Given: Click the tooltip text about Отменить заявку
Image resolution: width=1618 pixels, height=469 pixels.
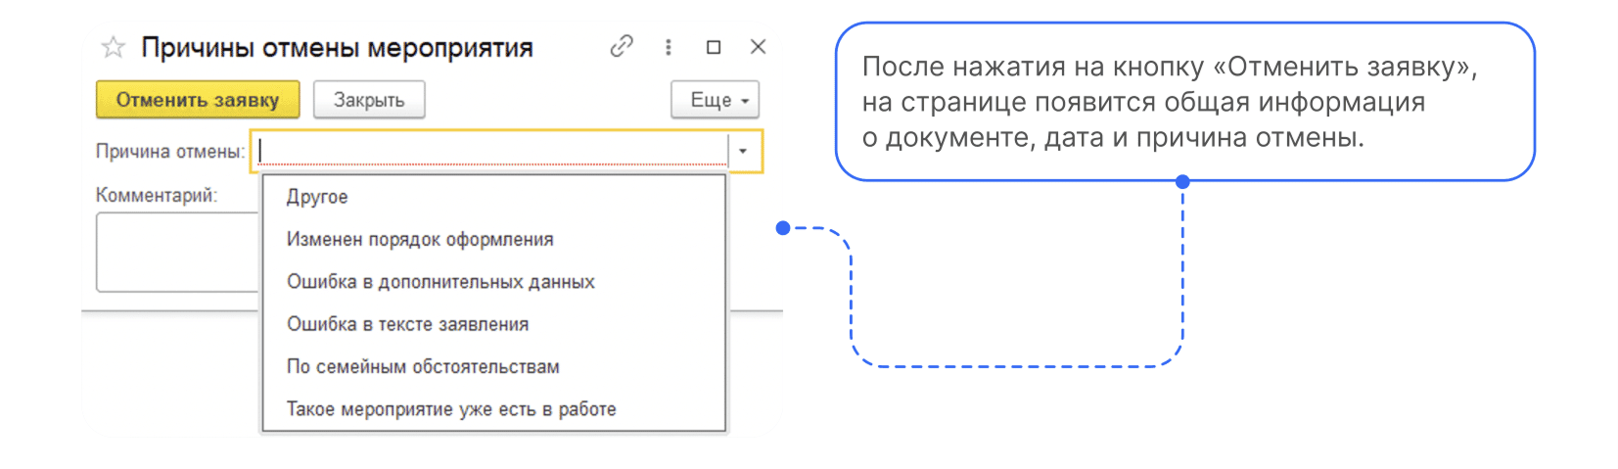Looking at the screenshot, I should pos(1170,102).
